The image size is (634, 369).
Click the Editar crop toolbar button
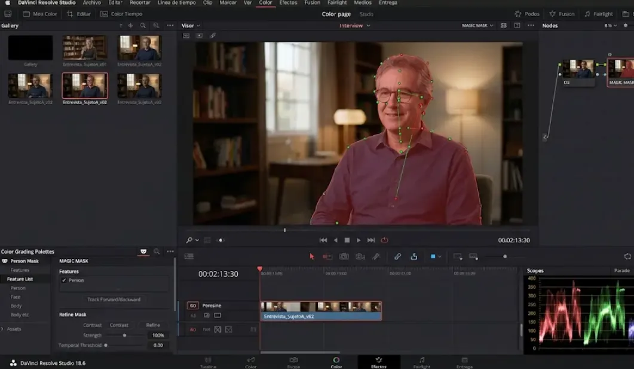click(x=79, y=14)
